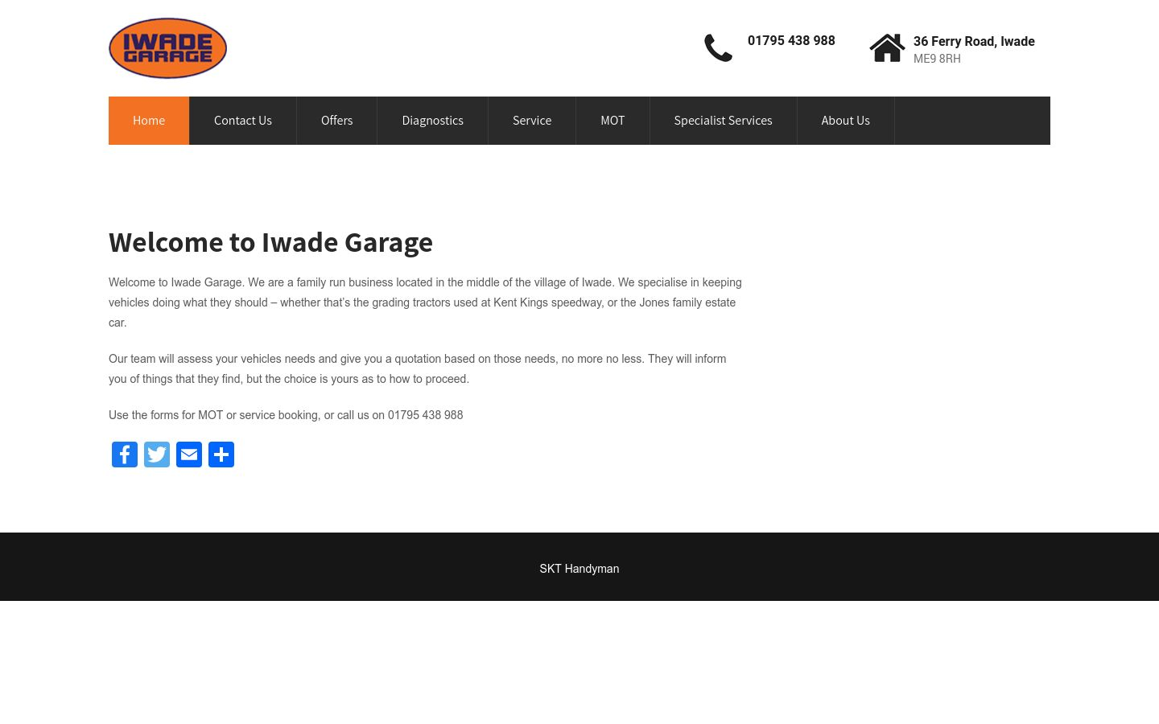Click the phone handset icon
The height and width of the screenshot is (724, 1159).
[718, 48]
